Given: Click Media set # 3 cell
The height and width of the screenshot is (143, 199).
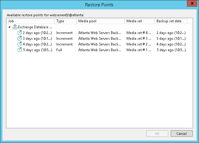Looking at the screenshot, I should click(139, 39).
